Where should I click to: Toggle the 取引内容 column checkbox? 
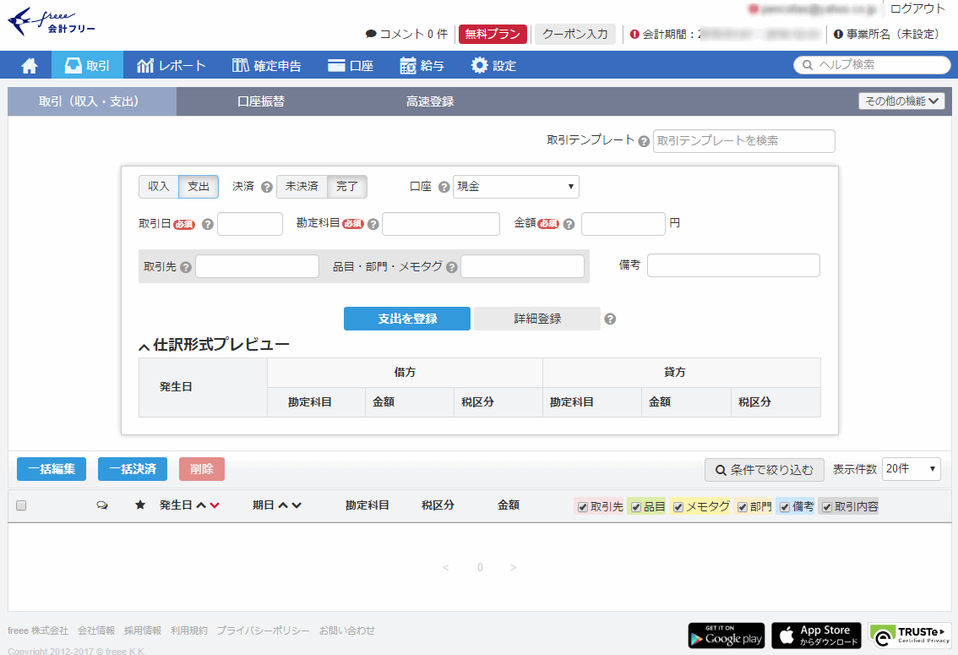click(x=827, y=507)
